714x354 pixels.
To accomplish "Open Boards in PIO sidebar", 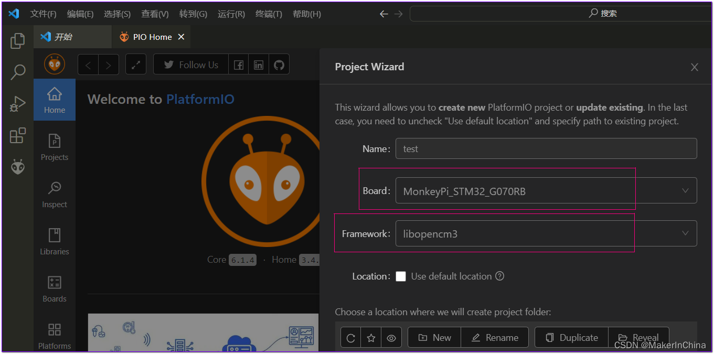I will [55, 288].
